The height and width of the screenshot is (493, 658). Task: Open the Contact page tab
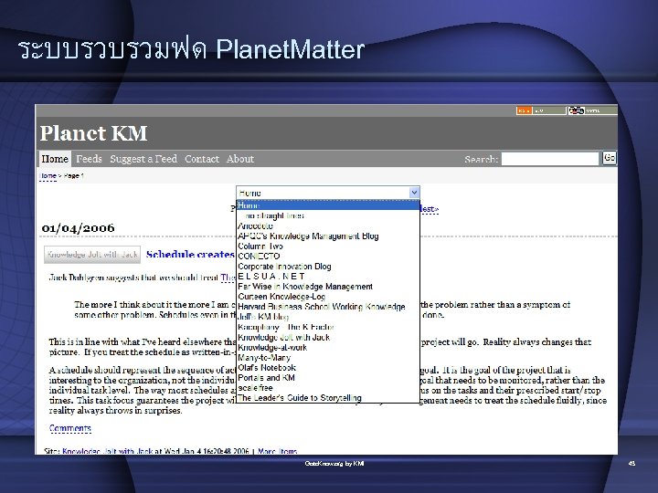tap(202, 159)
